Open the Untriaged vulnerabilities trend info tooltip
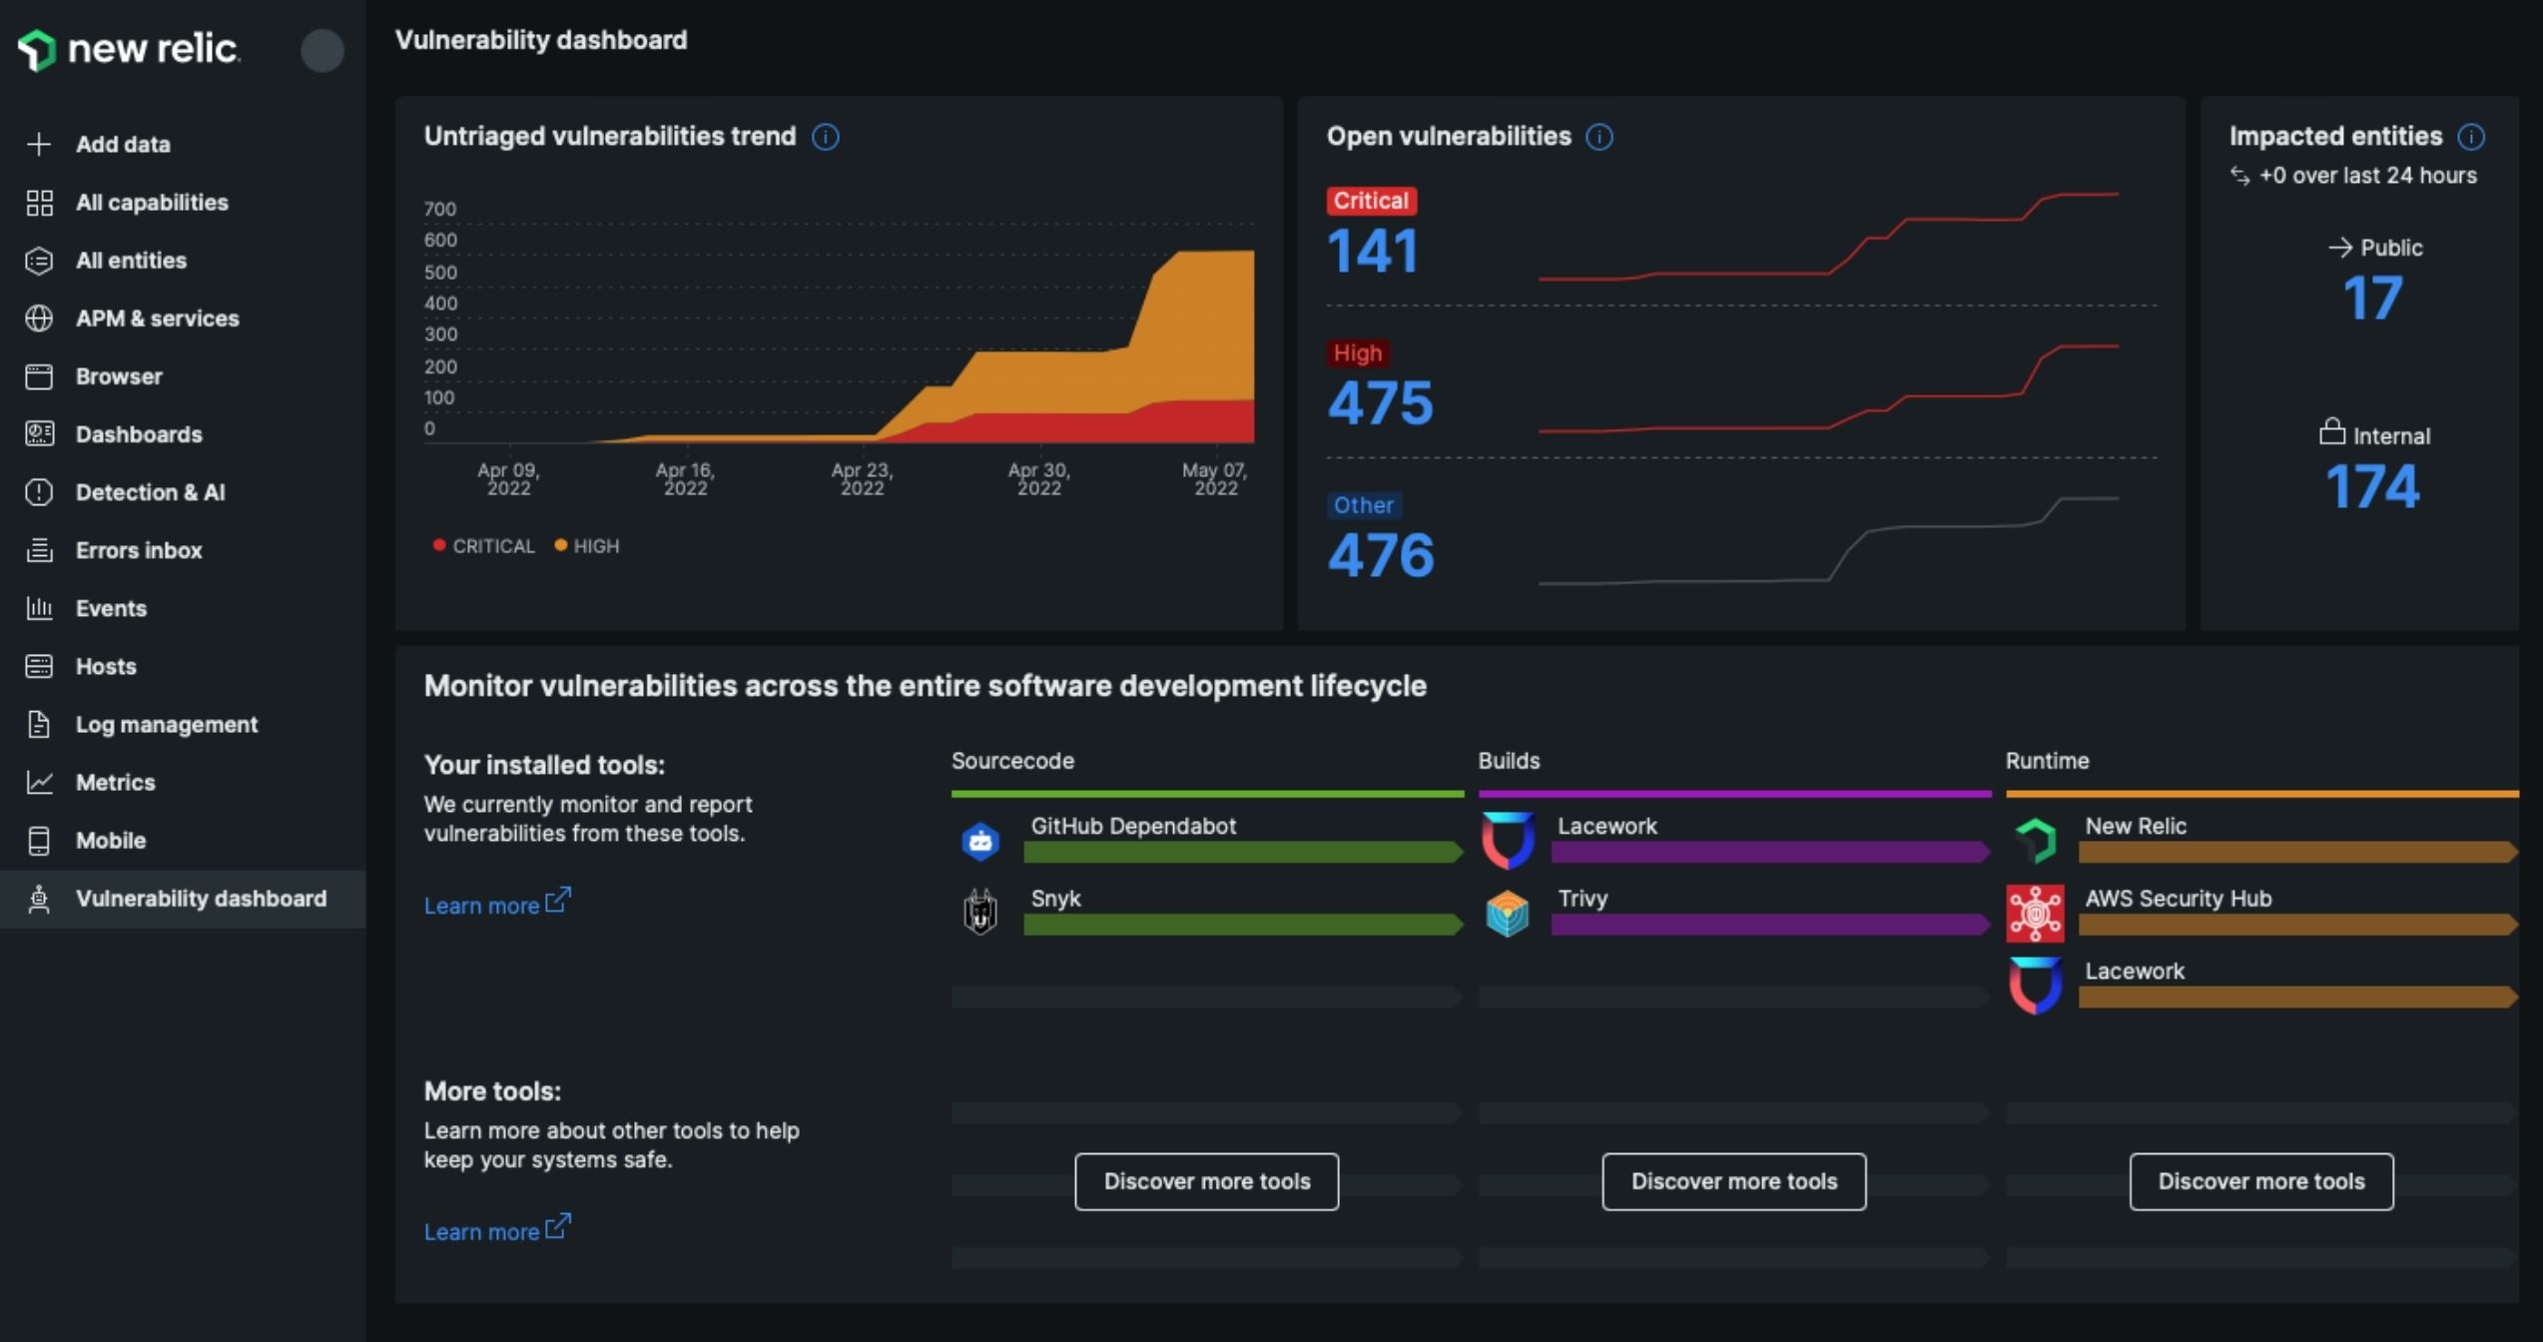Screen dimensions: 2543x1342 point(826,136)
